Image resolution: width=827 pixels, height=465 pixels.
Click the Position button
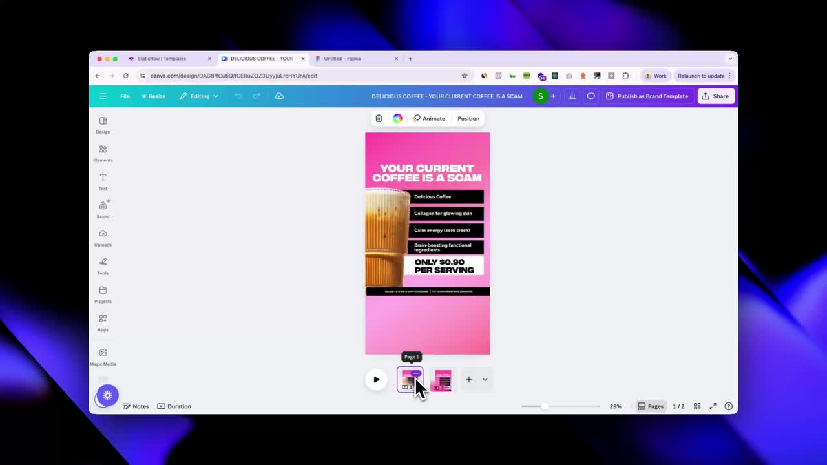pos(468,118)
